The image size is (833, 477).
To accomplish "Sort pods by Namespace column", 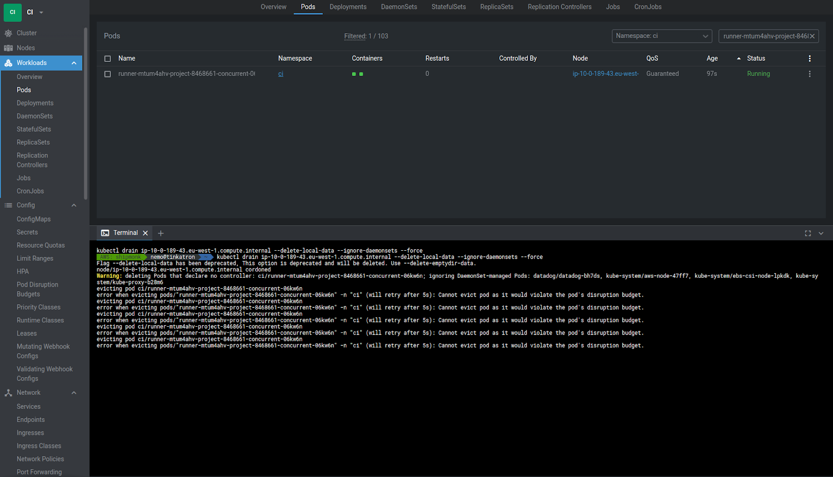I will (295, 58).
